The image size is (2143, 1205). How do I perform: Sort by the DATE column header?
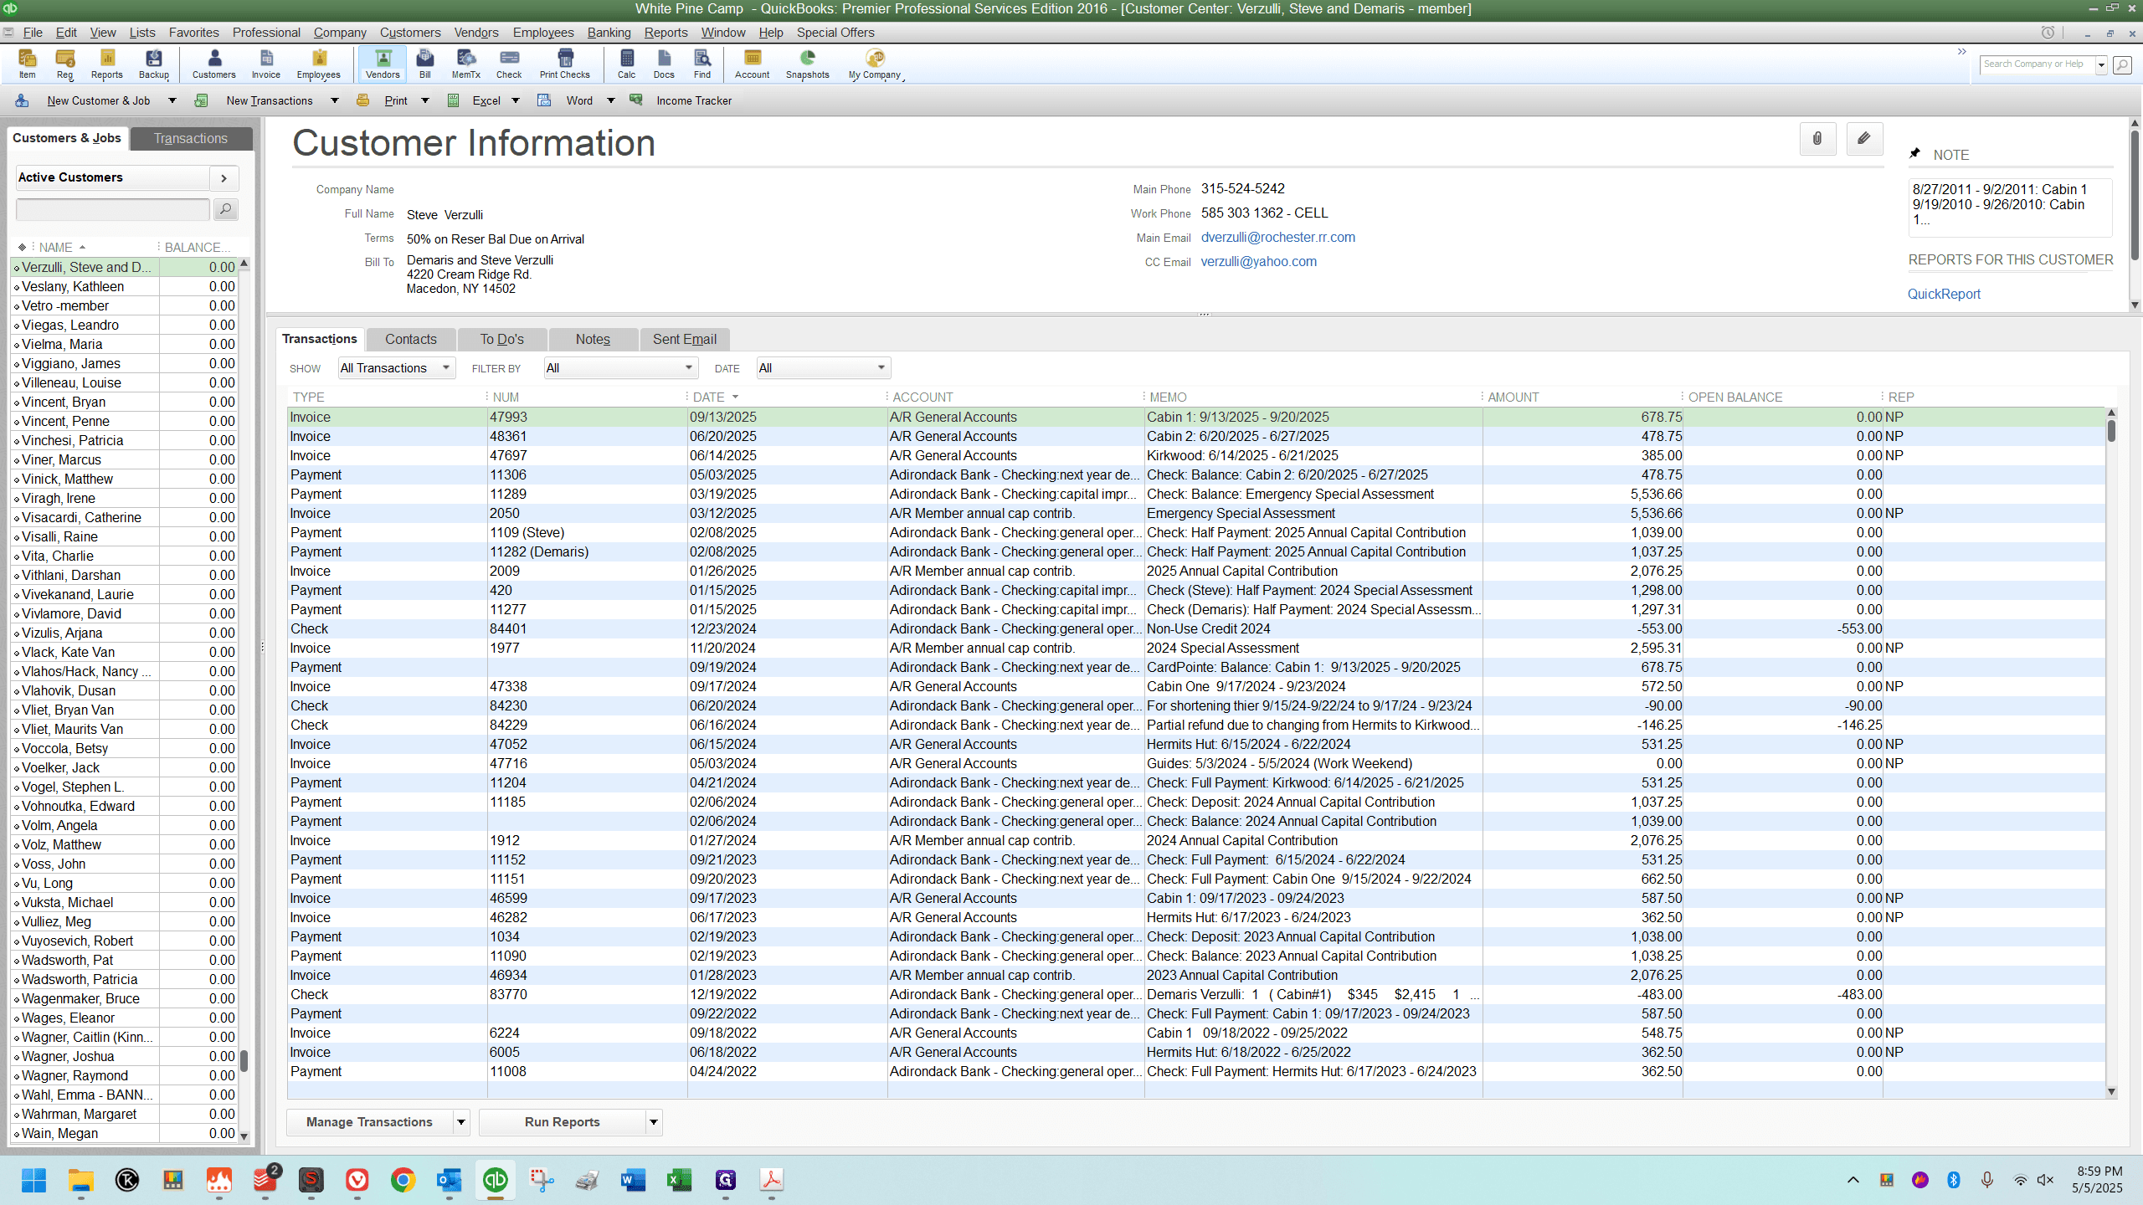click(708, 397)
